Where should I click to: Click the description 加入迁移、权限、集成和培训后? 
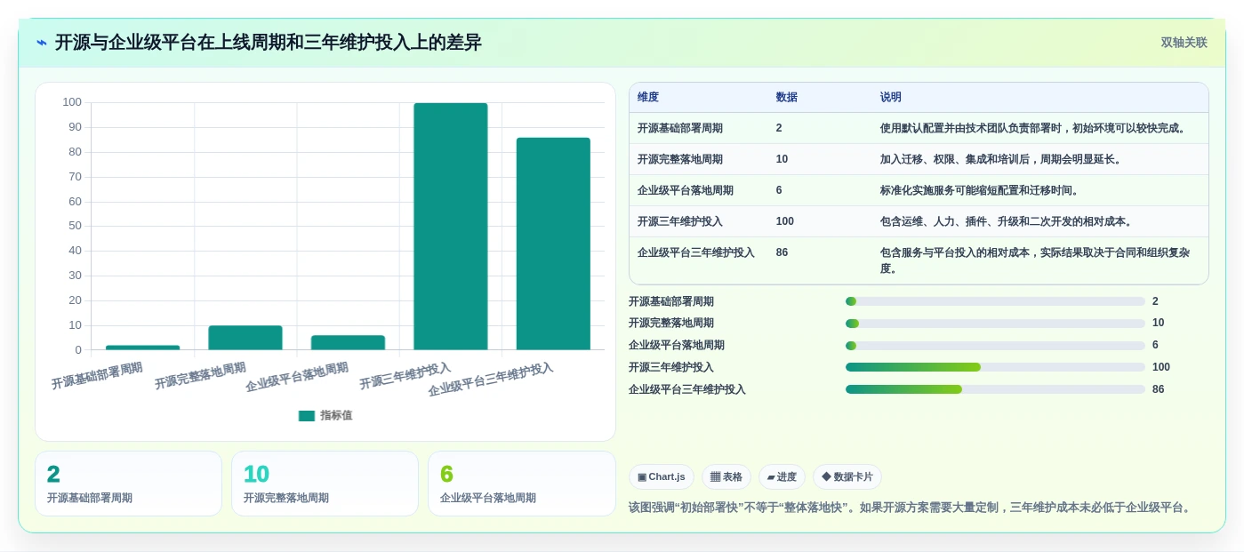(x=1001, y=159)
